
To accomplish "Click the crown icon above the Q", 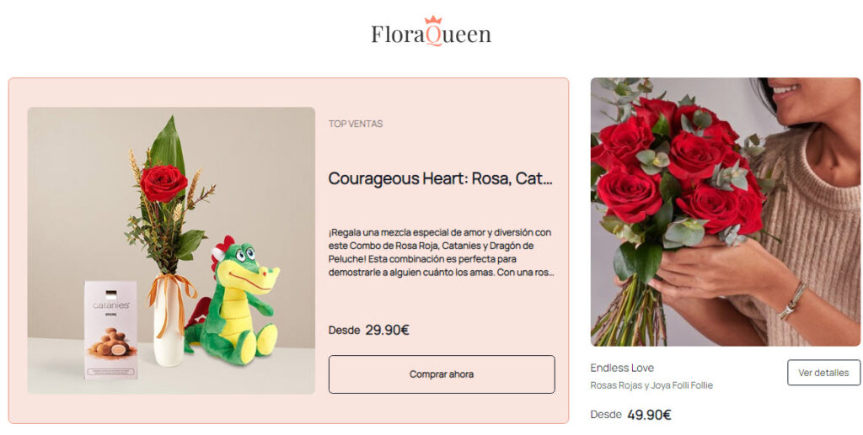I will coord(433,19).
